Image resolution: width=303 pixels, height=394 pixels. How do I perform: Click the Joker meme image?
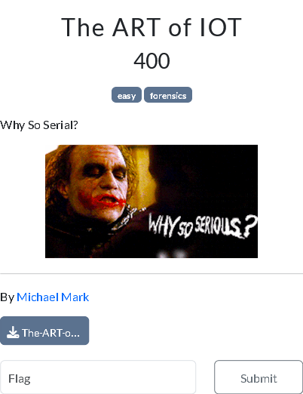tap(151, 202)
